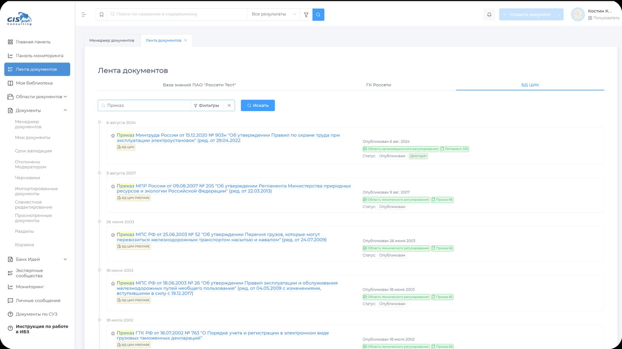The height and width of the screenshot is (349, 622).
Task: Star the Приказ Минтруда России document
Action: pyautogui.click(x=113, y=135)
